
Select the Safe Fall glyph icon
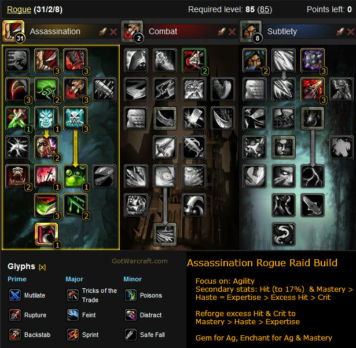point(131,335)
